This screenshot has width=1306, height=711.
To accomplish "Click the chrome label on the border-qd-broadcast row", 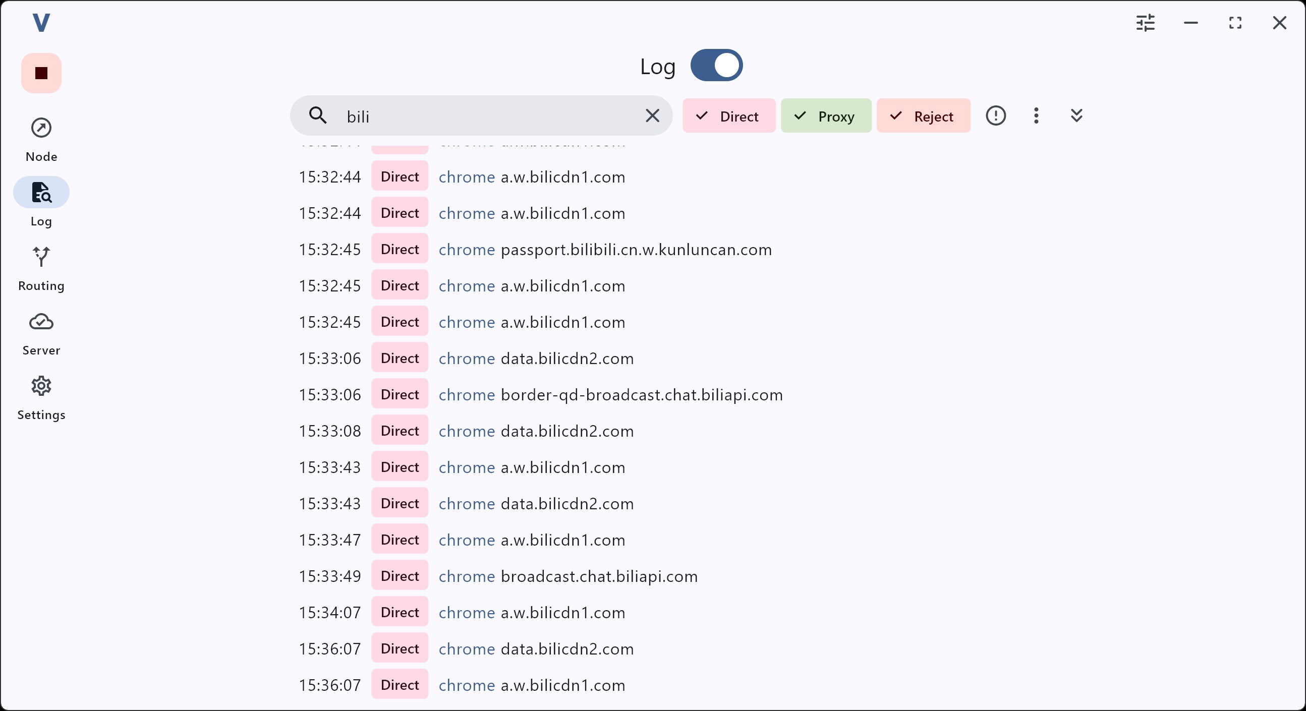I will coord(467,395).
